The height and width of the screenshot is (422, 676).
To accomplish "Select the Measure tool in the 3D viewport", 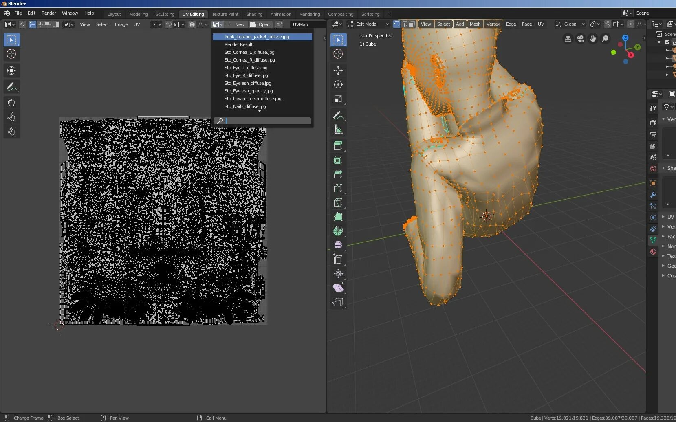I will (338, 130).
